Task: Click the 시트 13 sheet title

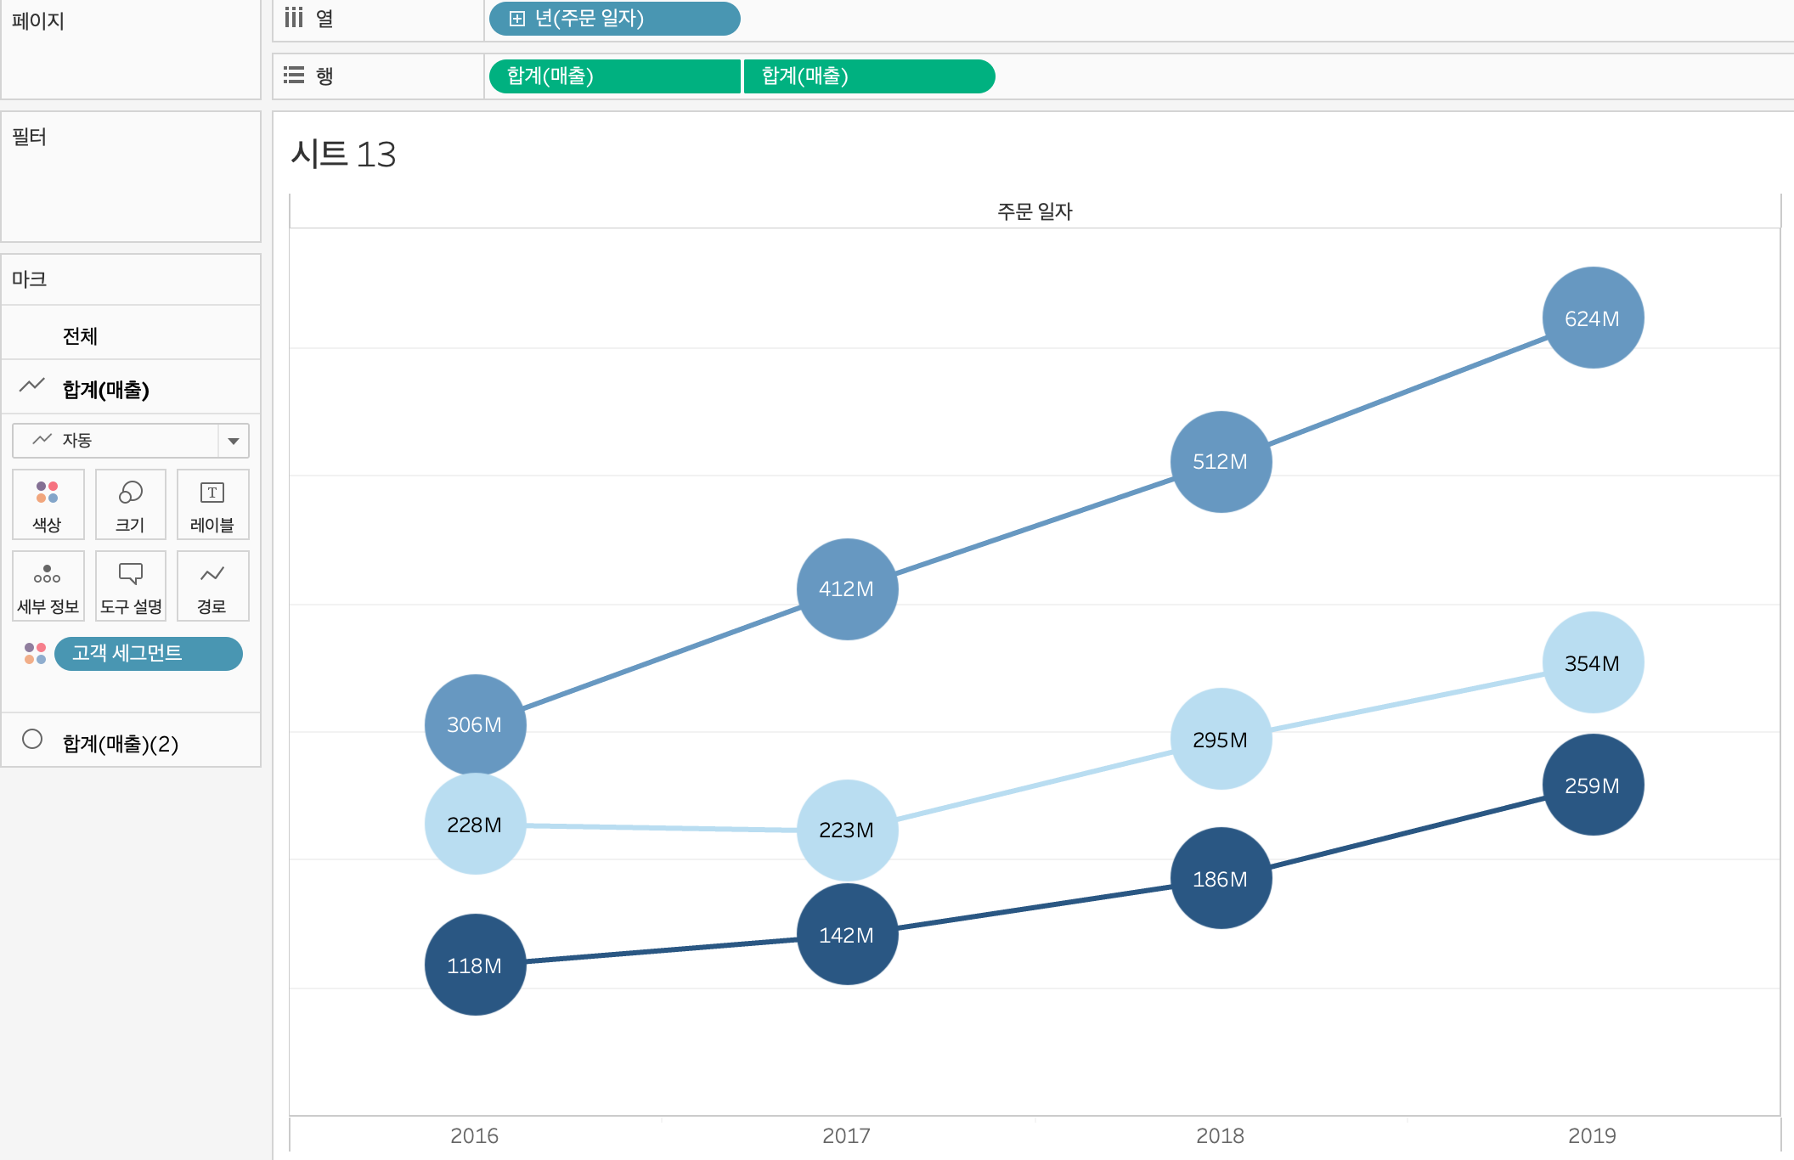Action: point(343,155)
